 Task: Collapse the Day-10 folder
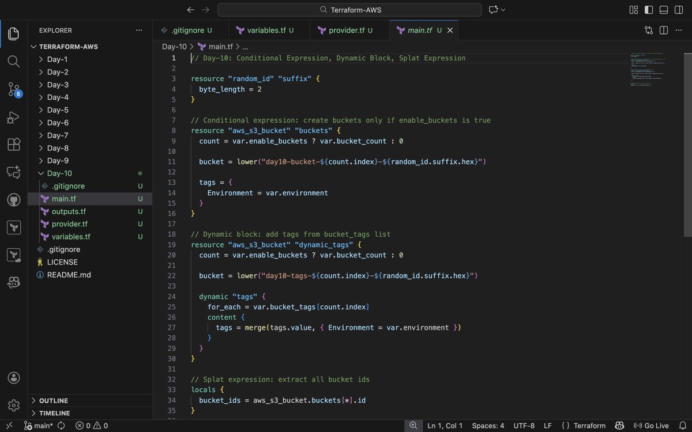point(89,173)
